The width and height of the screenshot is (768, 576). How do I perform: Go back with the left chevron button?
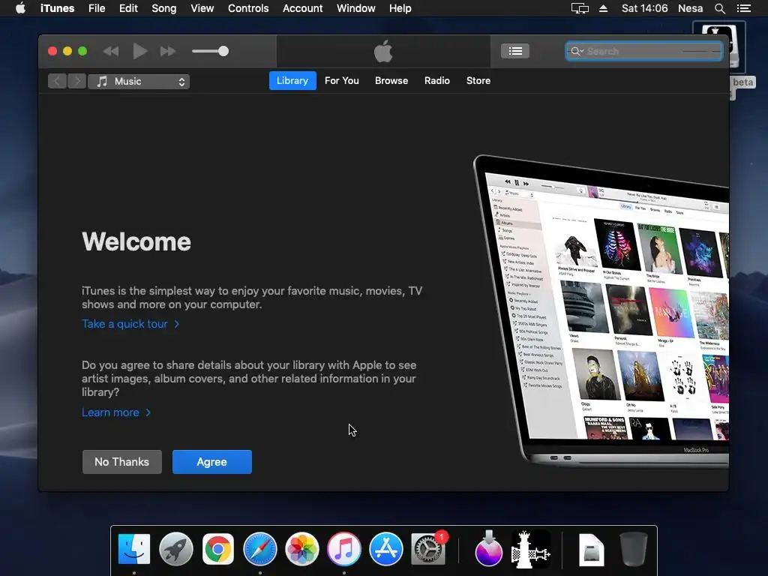[57, 81]
